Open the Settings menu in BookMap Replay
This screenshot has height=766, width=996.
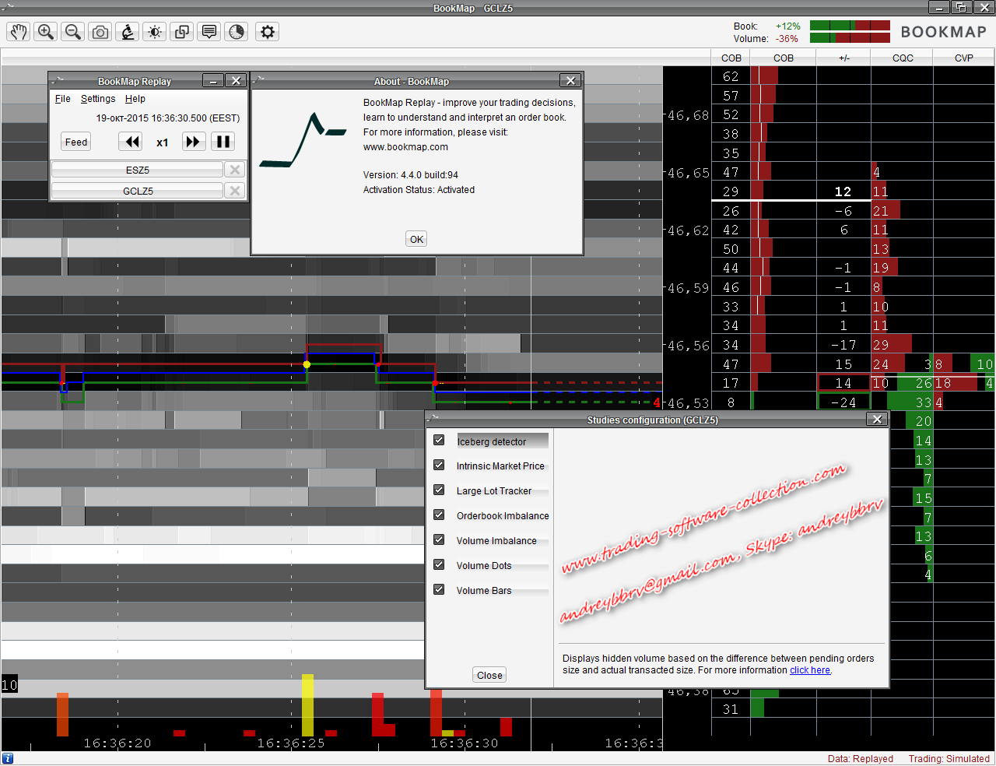pos(98,99)
